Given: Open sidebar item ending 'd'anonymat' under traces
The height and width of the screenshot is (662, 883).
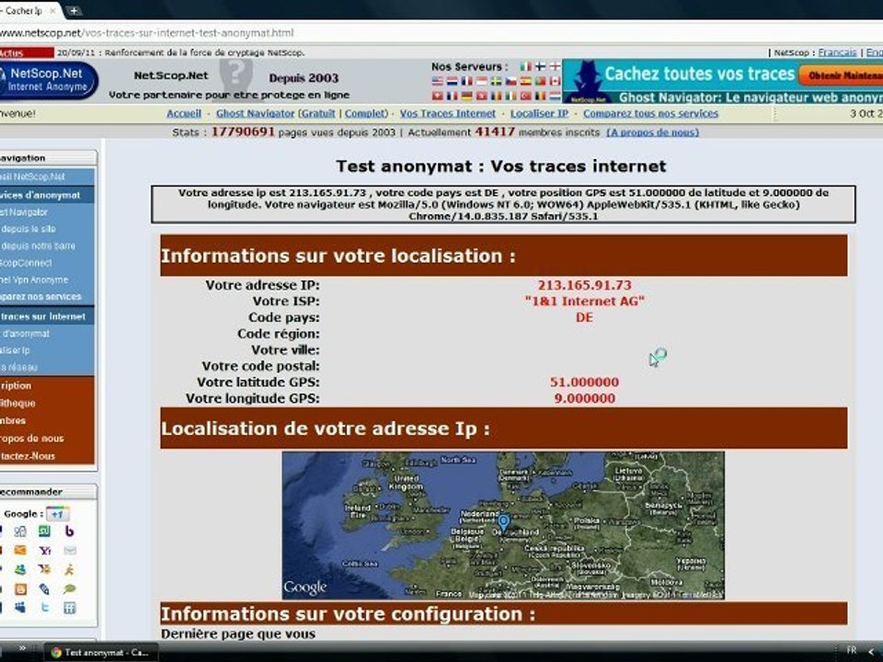Looking at the screenshot, I should click(x=26, y=333).
